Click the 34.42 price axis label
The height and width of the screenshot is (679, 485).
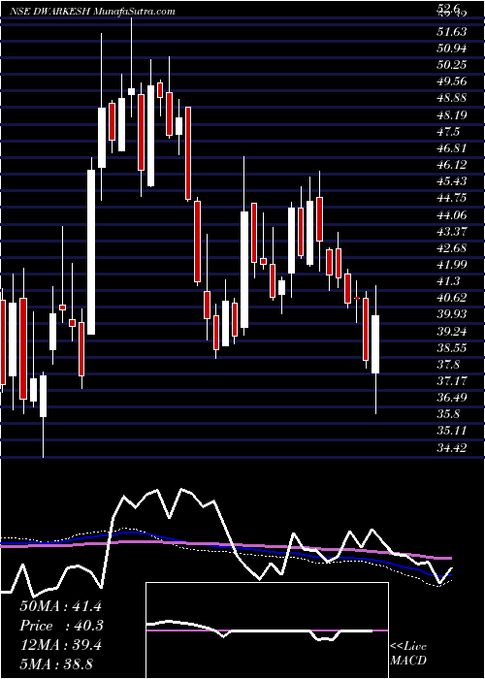[452, 448]
